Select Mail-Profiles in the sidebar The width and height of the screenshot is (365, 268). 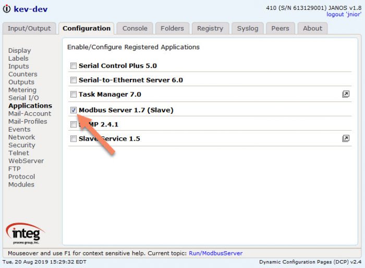click(x=28, y=121)
